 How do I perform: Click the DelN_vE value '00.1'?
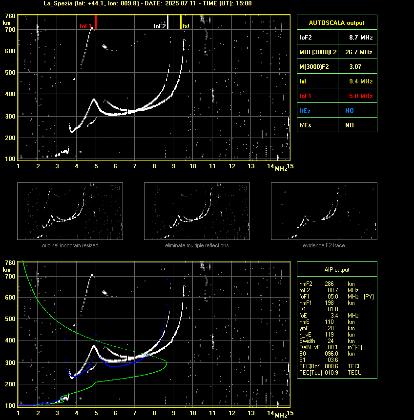(x=333, y=347)
